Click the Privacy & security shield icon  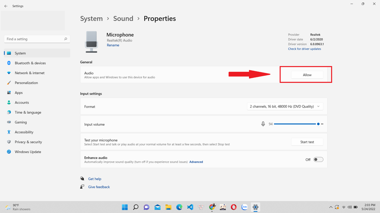(9, 142)
